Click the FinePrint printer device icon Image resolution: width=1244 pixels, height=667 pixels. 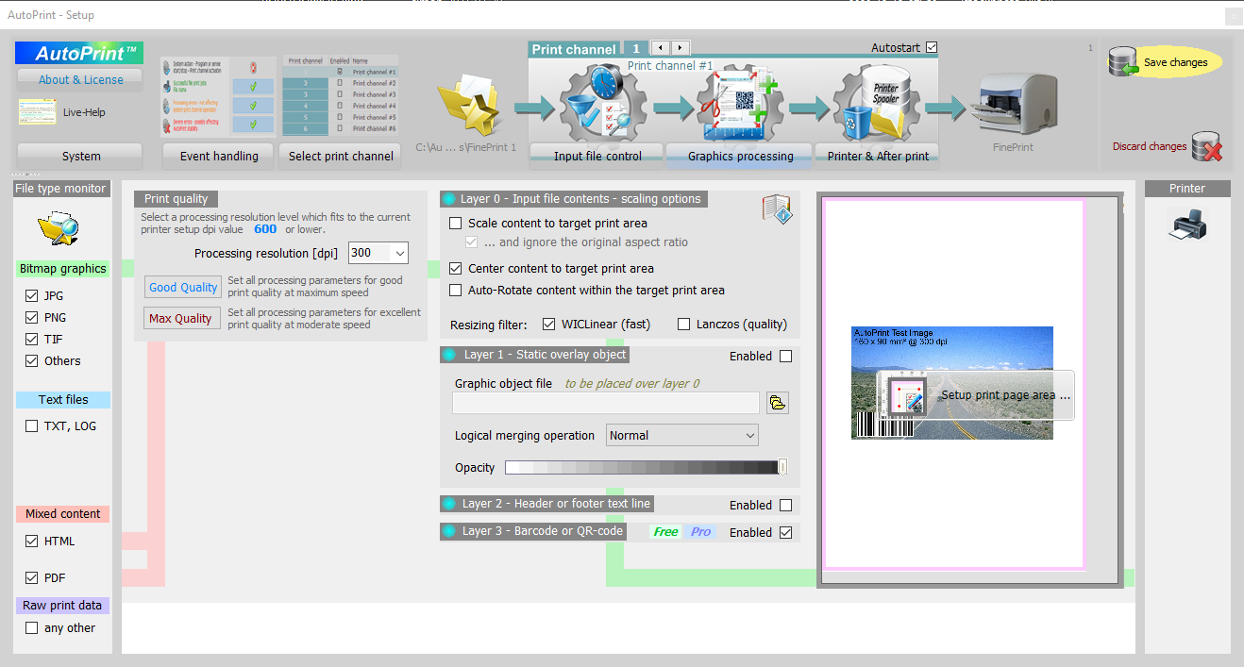pos(1013,103)
